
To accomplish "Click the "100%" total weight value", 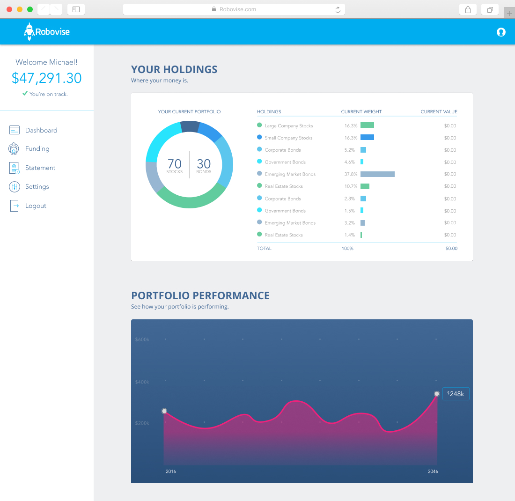I will pyautogui.click(x=347, y=248).
